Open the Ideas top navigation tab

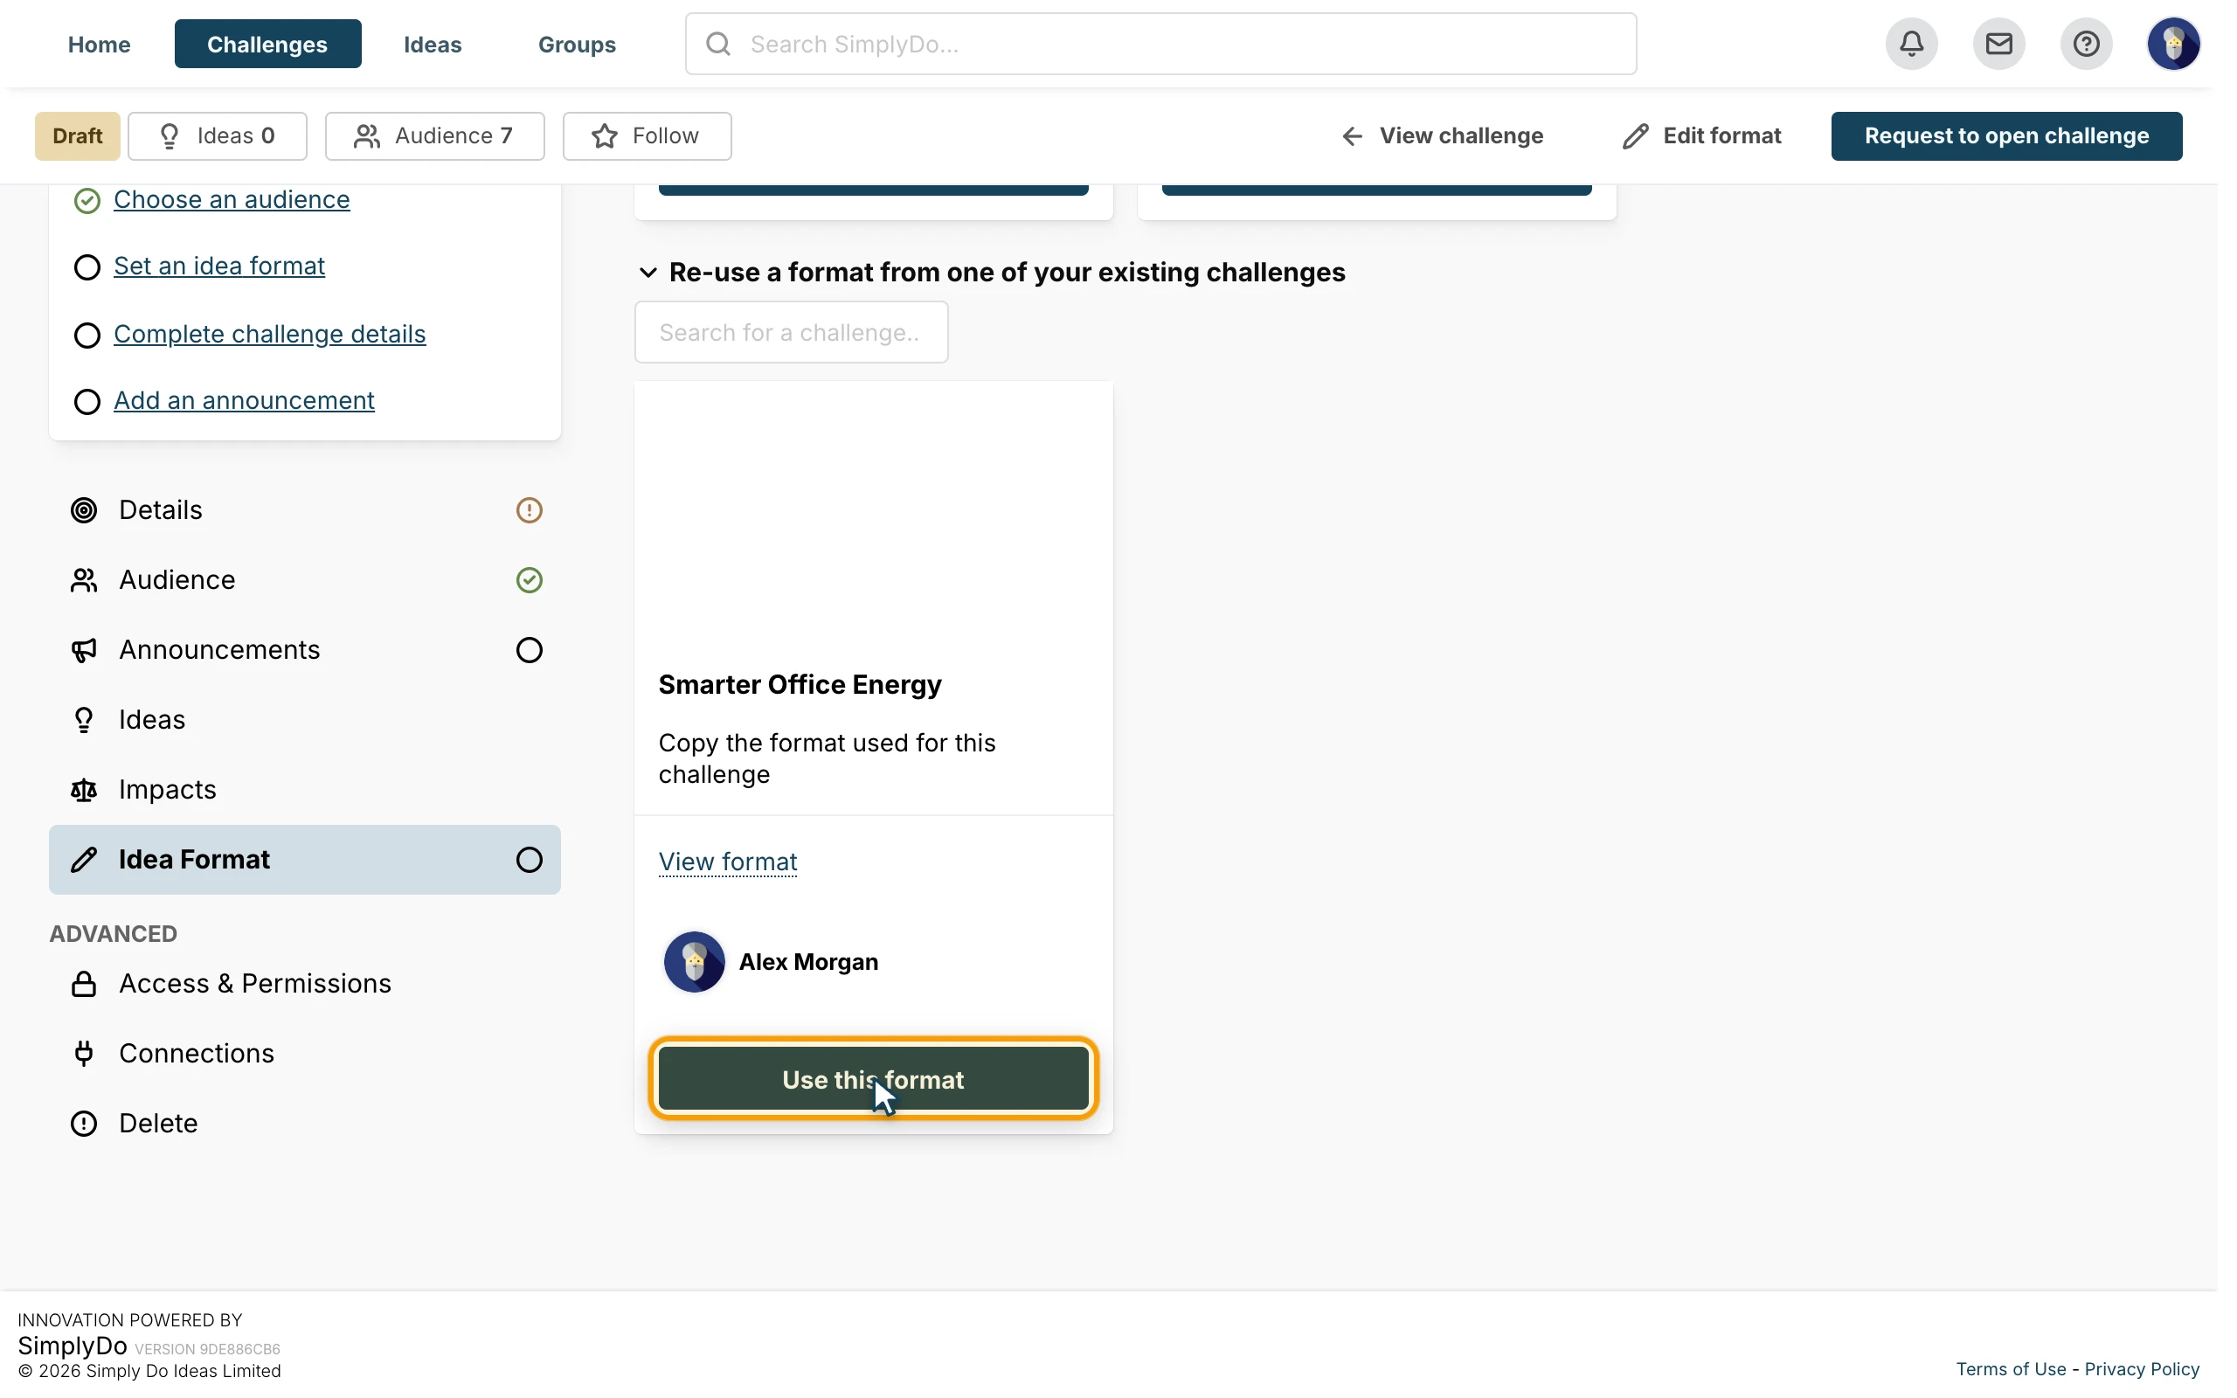(x=433, y=45)
